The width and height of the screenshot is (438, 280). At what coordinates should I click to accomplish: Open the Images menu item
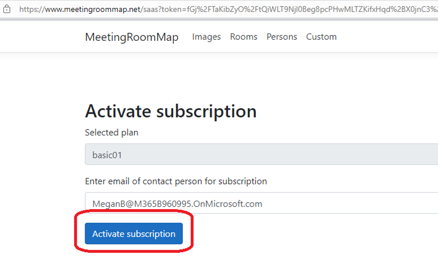[x=207, y=37]
